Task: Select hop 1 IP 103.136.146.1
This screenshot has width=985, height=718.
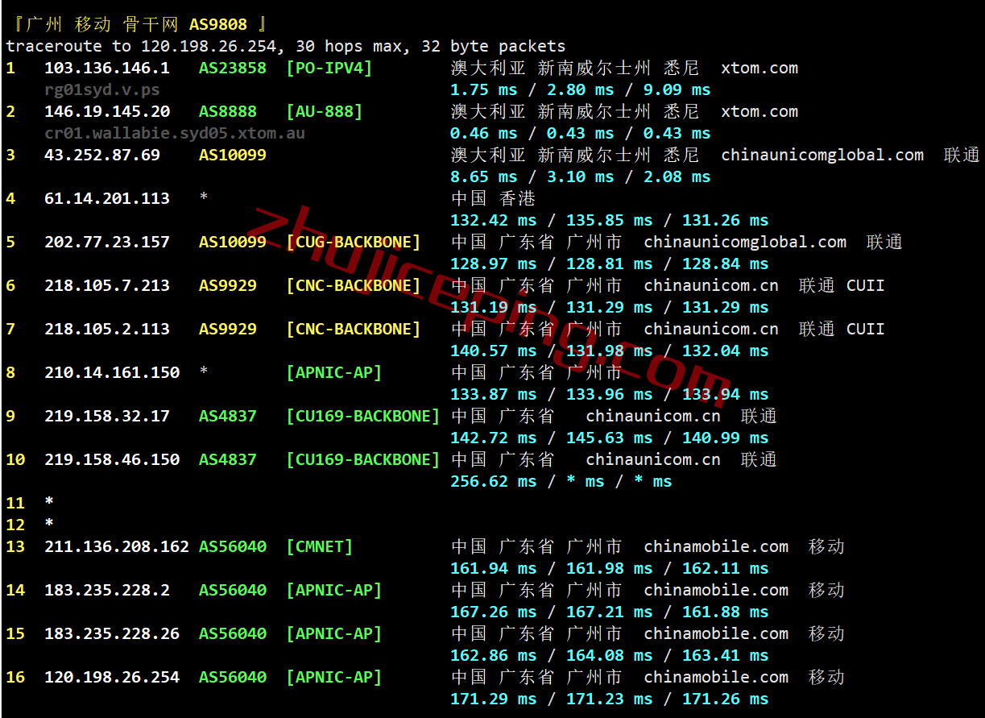Action: pyautogui.click(x=107, y=68)
